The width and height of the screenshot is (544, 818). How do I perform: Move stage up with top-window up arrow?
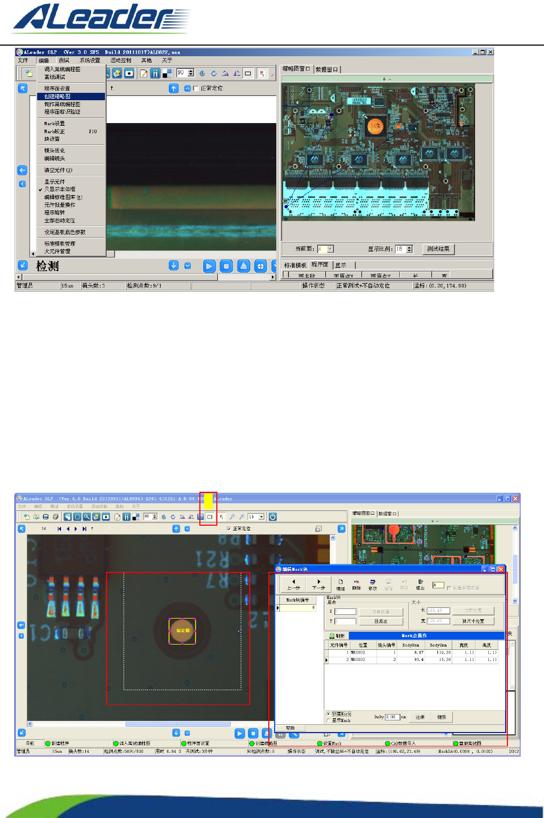point(173,89)
